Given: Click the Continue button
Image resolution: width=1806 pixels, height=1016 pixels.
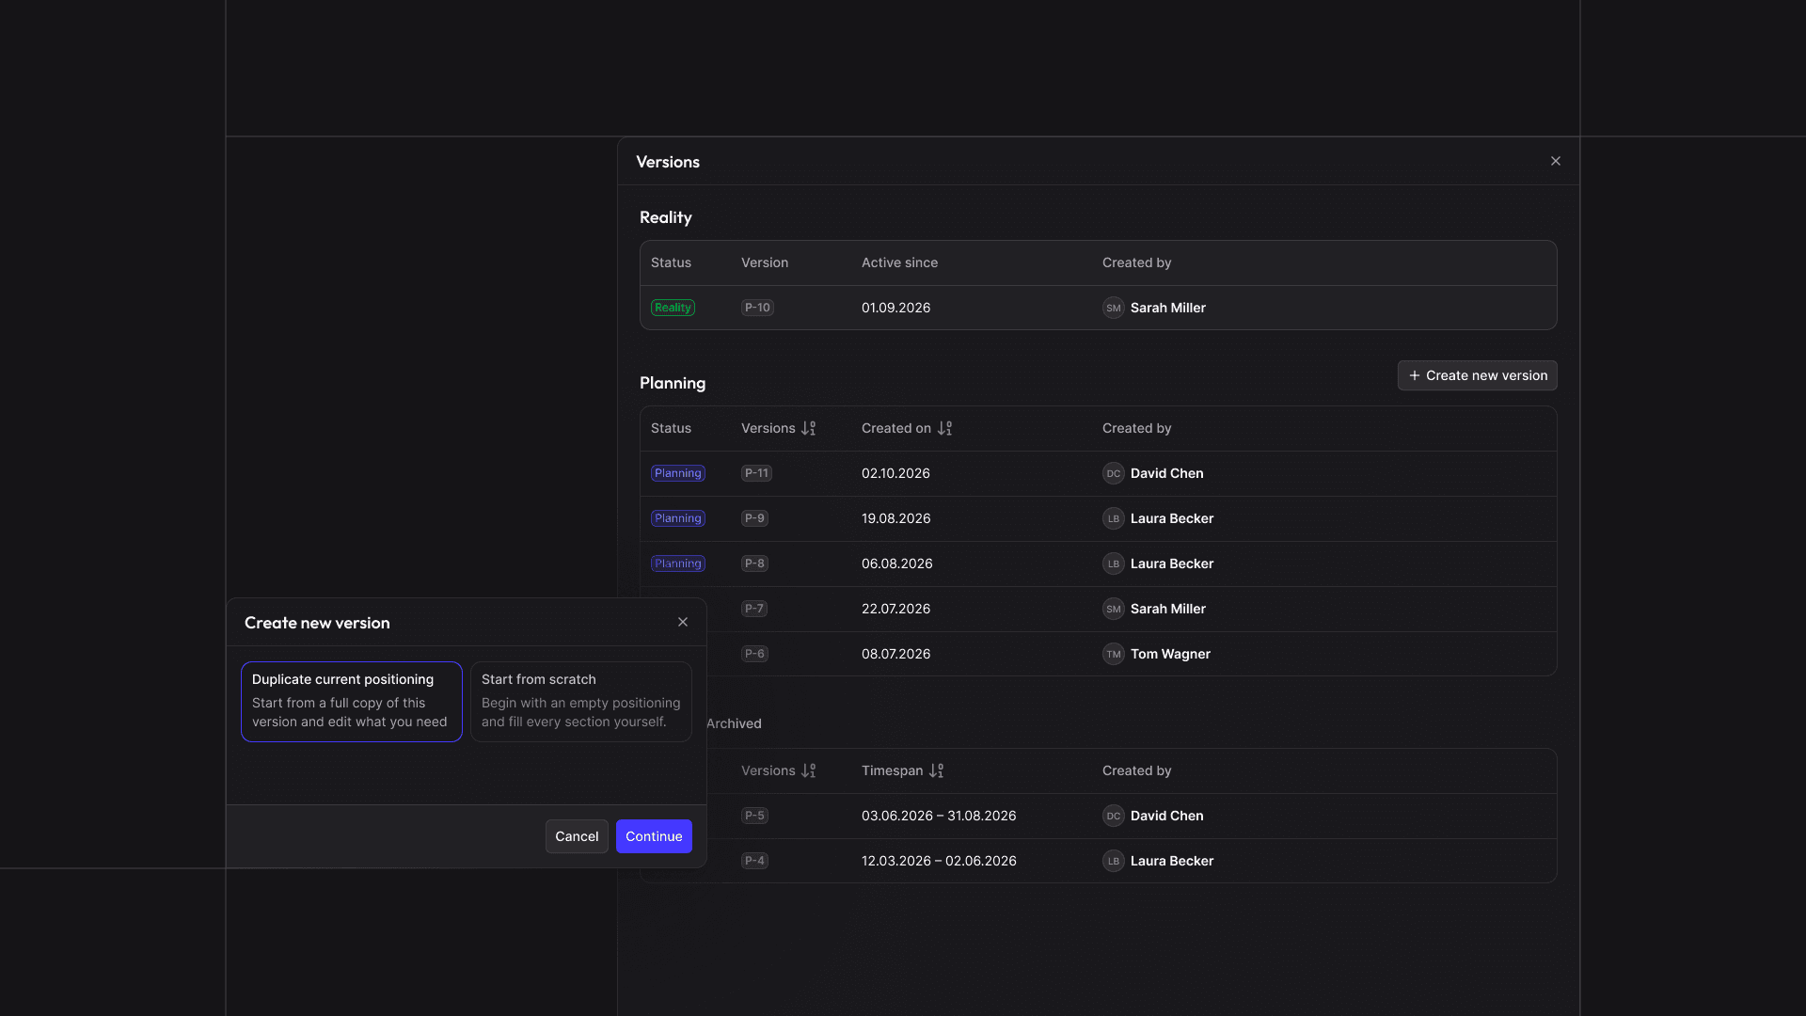Looking at the screenshot, I should pos(654,836).
